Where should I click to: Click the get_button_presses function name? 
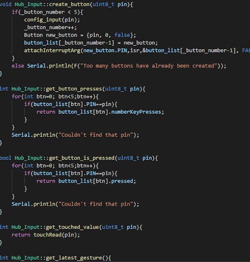click(74, 89)
